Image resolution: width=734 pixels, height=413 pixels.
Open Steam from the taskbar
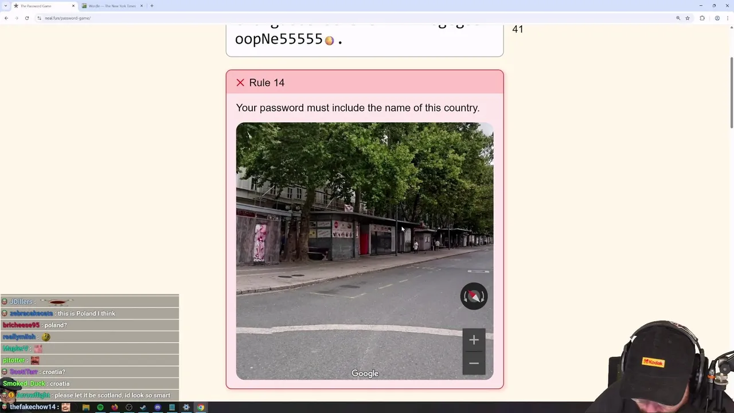143,407
